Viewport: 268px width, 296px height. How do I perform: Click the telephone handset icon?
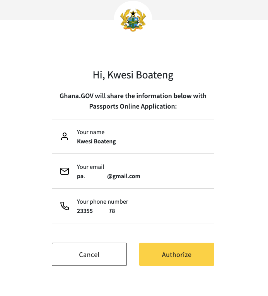[x=65, y=206]
